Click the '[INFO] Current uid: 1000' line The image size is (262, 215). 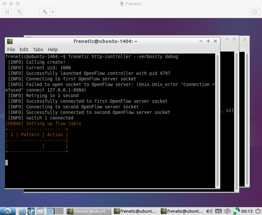pyautogui.click(x=39, y=68)
